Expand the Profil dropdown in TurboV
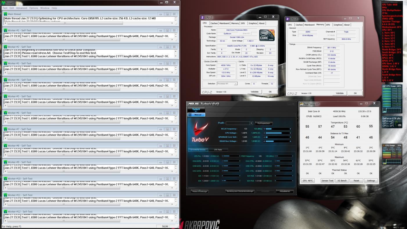407x229 pixels. pyautogui.click(x=251, y=123)
